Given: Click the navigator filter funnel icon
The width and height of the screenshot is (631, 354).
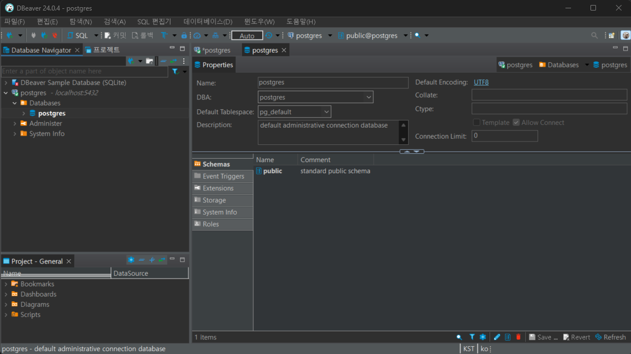Looking at the screenshot, I should (175, 72).
